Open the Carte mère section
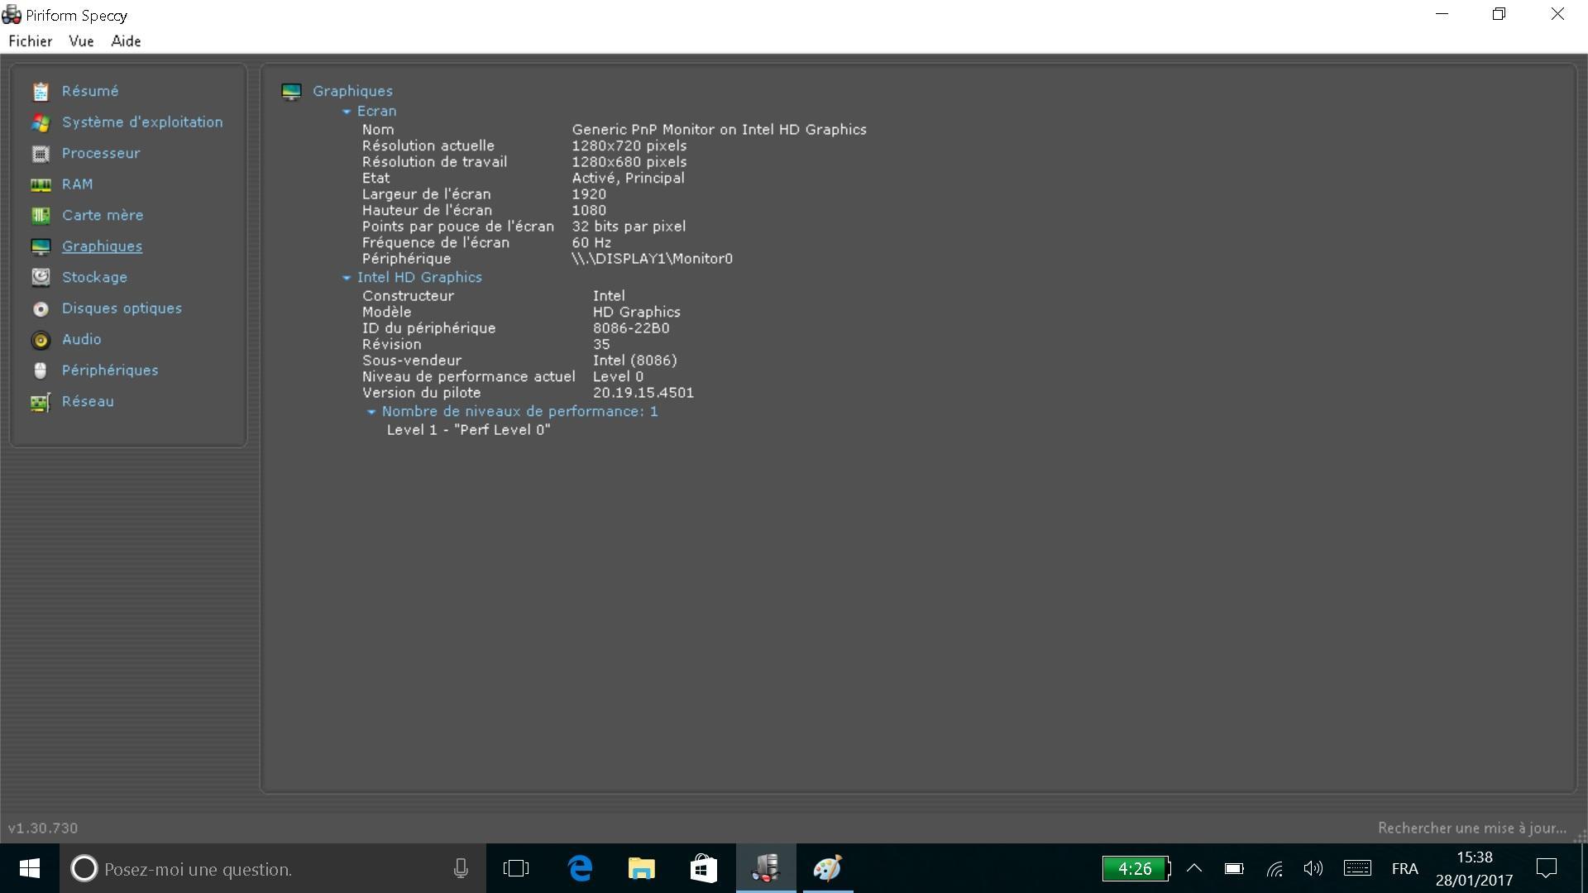The height and width of the screenshot is (893, 1588). point(103,215)
